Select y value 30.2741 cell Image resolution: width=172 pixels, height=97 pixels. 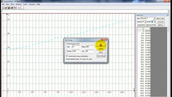click(147, 38)
